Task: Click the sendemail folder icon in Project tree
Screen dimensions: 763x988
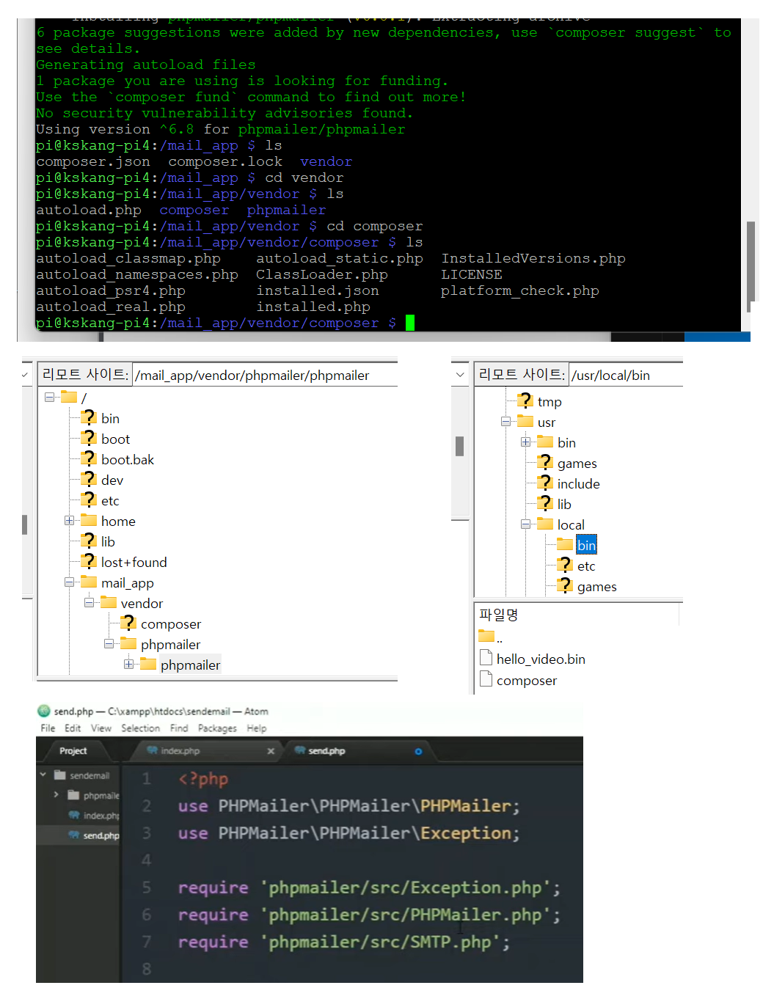Action: [60, 775]
